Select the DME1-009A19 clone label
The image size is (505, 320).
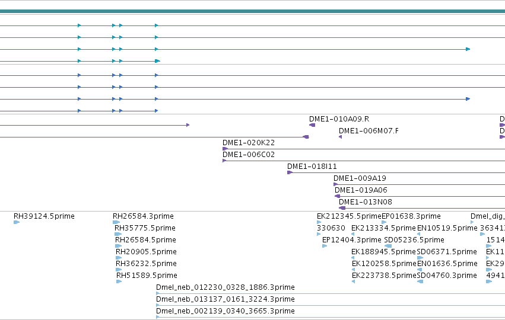click(360, 178)
